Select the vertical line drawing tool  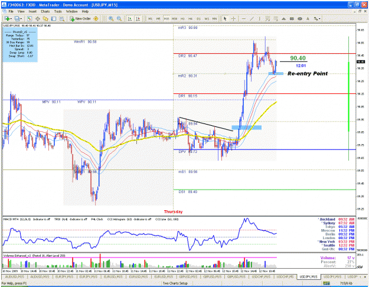point(260,18)
